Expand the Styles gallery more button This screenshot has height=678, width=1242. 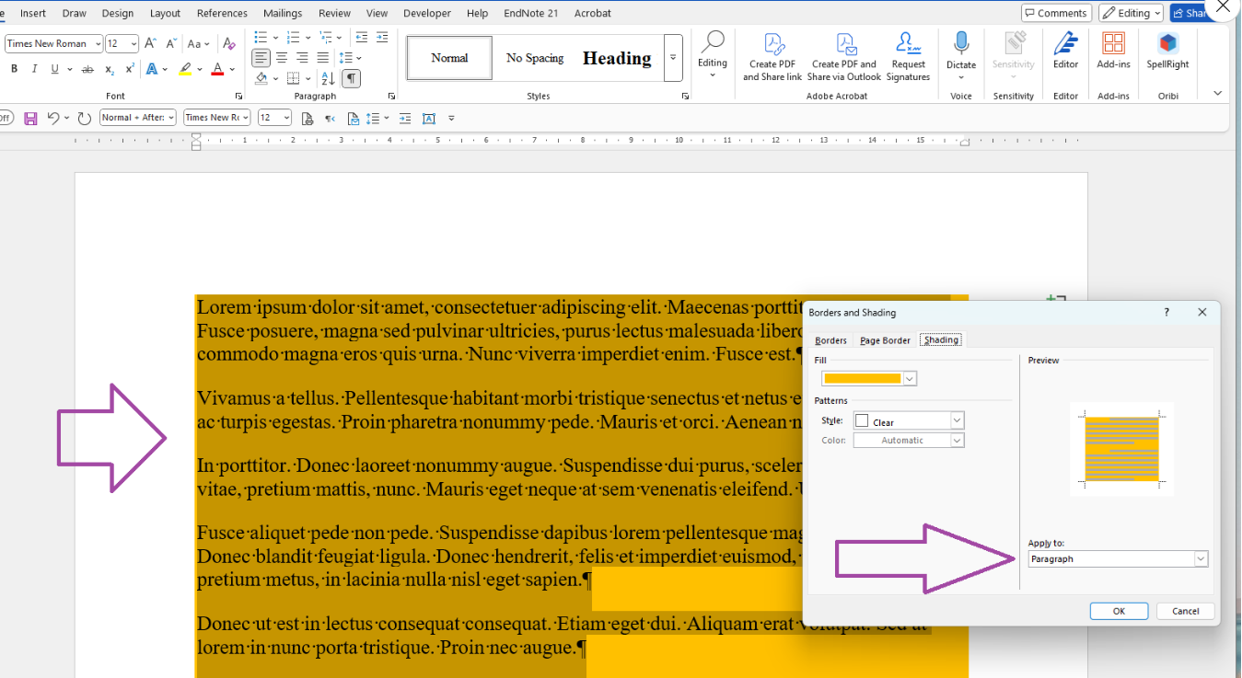(673, 57)
